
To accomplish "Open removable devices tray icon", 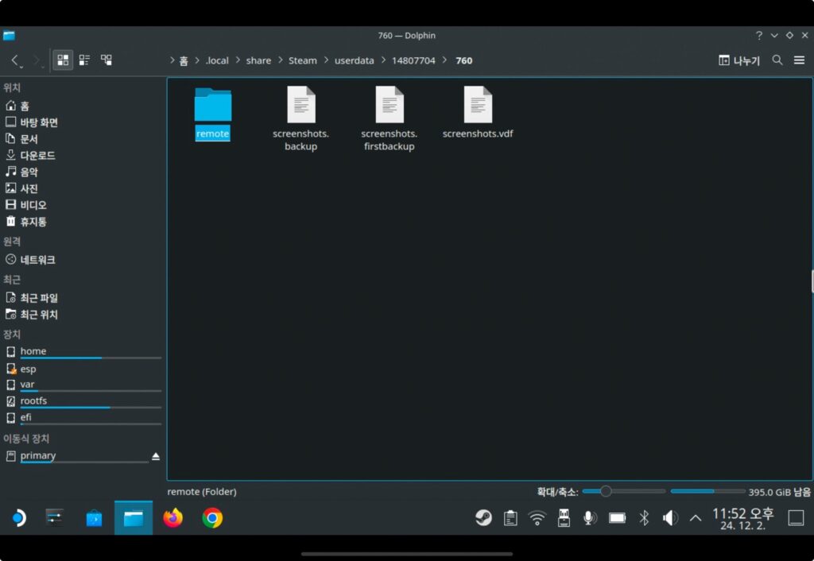I will 564,518.
